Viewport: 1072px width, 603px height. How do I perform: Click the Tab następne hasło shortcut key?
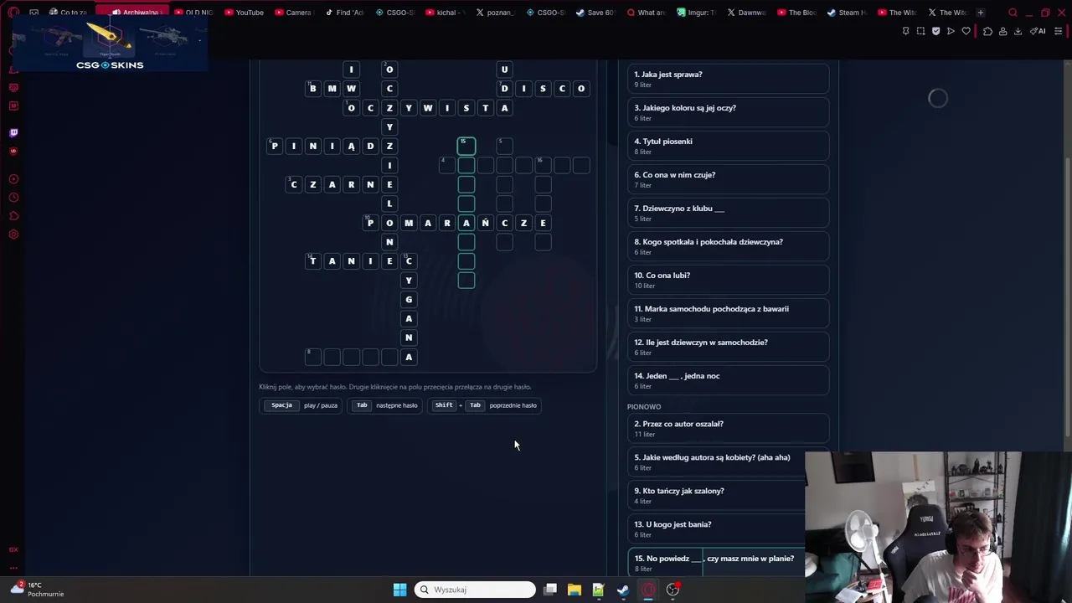pos(362,405)
